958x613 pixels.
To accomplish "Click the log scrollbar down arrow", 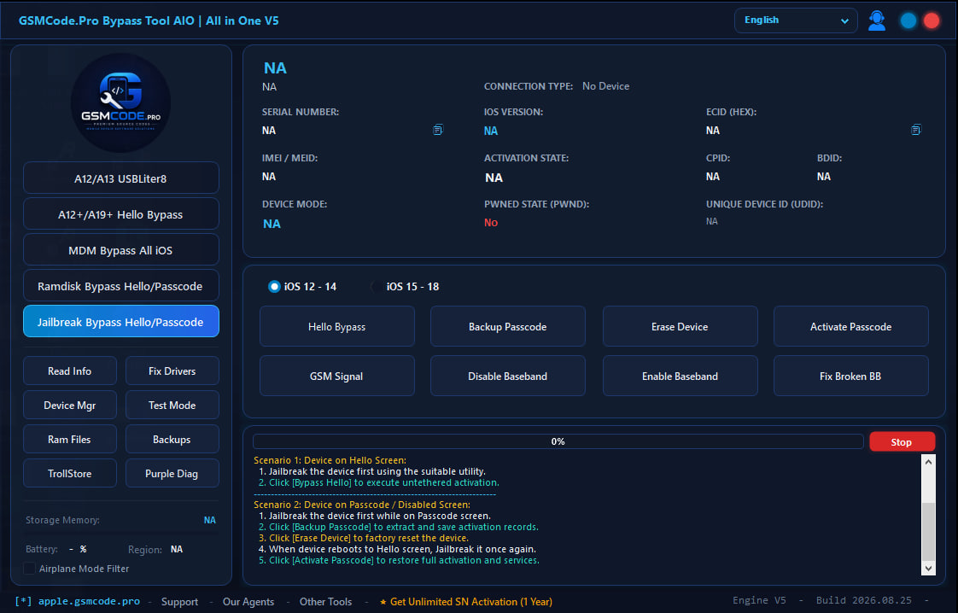I will pos(928,568).
